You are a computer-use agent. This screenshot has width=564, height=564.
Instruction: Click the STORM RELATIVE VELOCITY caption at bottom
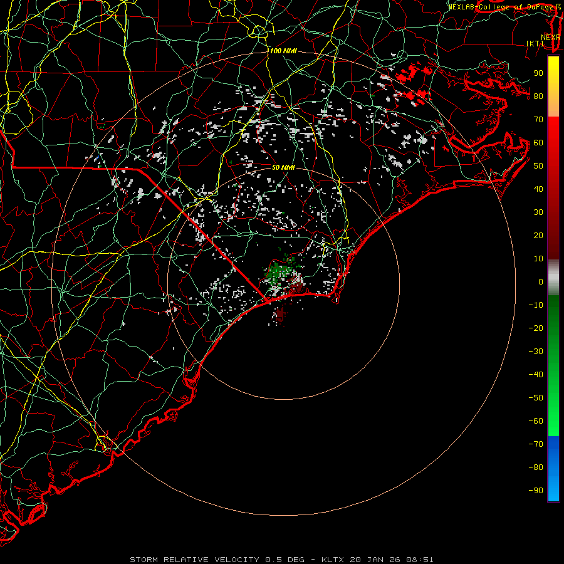point(281,560)
